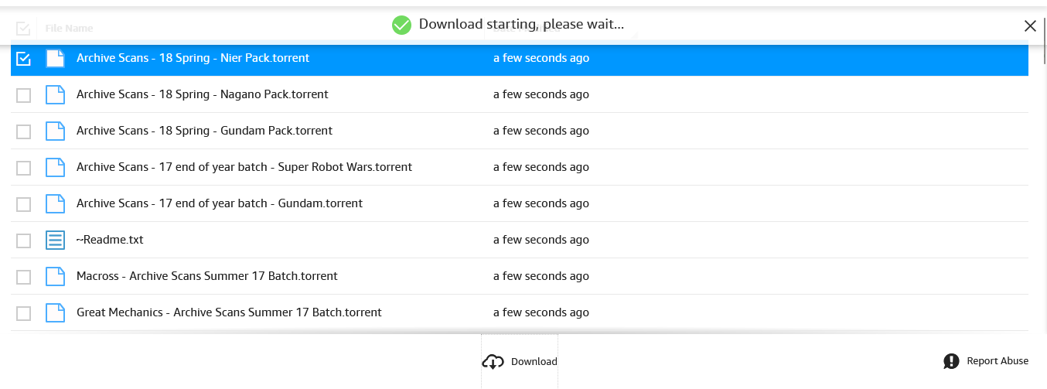The width and height of the screenshot is (1047, 389).
Task: Click the green checkmark success icon
Action: tap(401, 25)
